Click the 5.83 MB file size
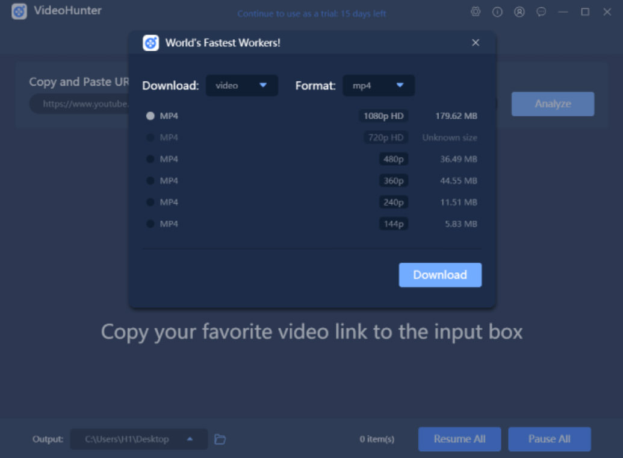 click(461, 224)
